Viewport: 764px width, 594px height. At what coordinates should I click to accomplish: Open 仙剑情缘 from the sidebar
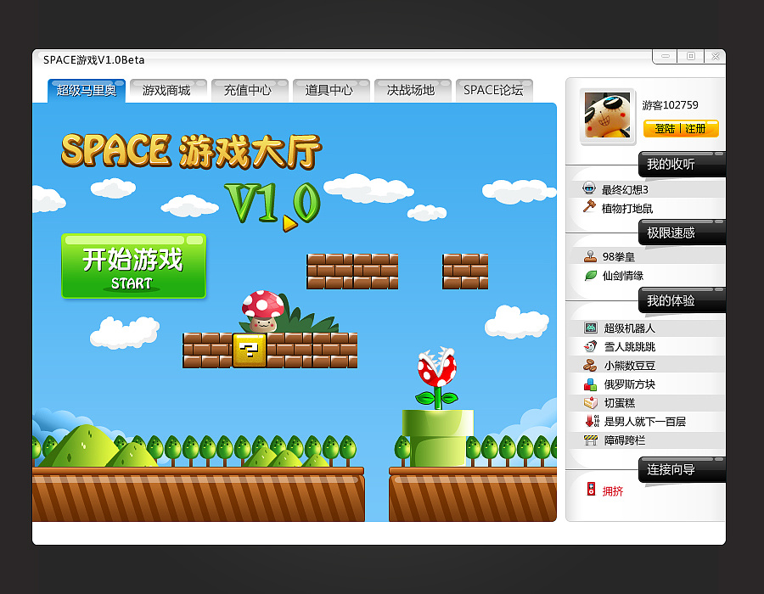pyautogui.click(x=623, y=276)
